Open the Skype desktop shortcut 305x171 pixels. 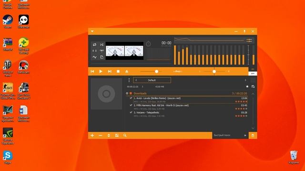tap(8, 157)
